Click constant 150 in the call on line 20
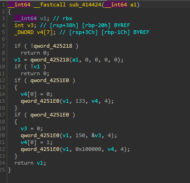 click(x=80, y=135)
